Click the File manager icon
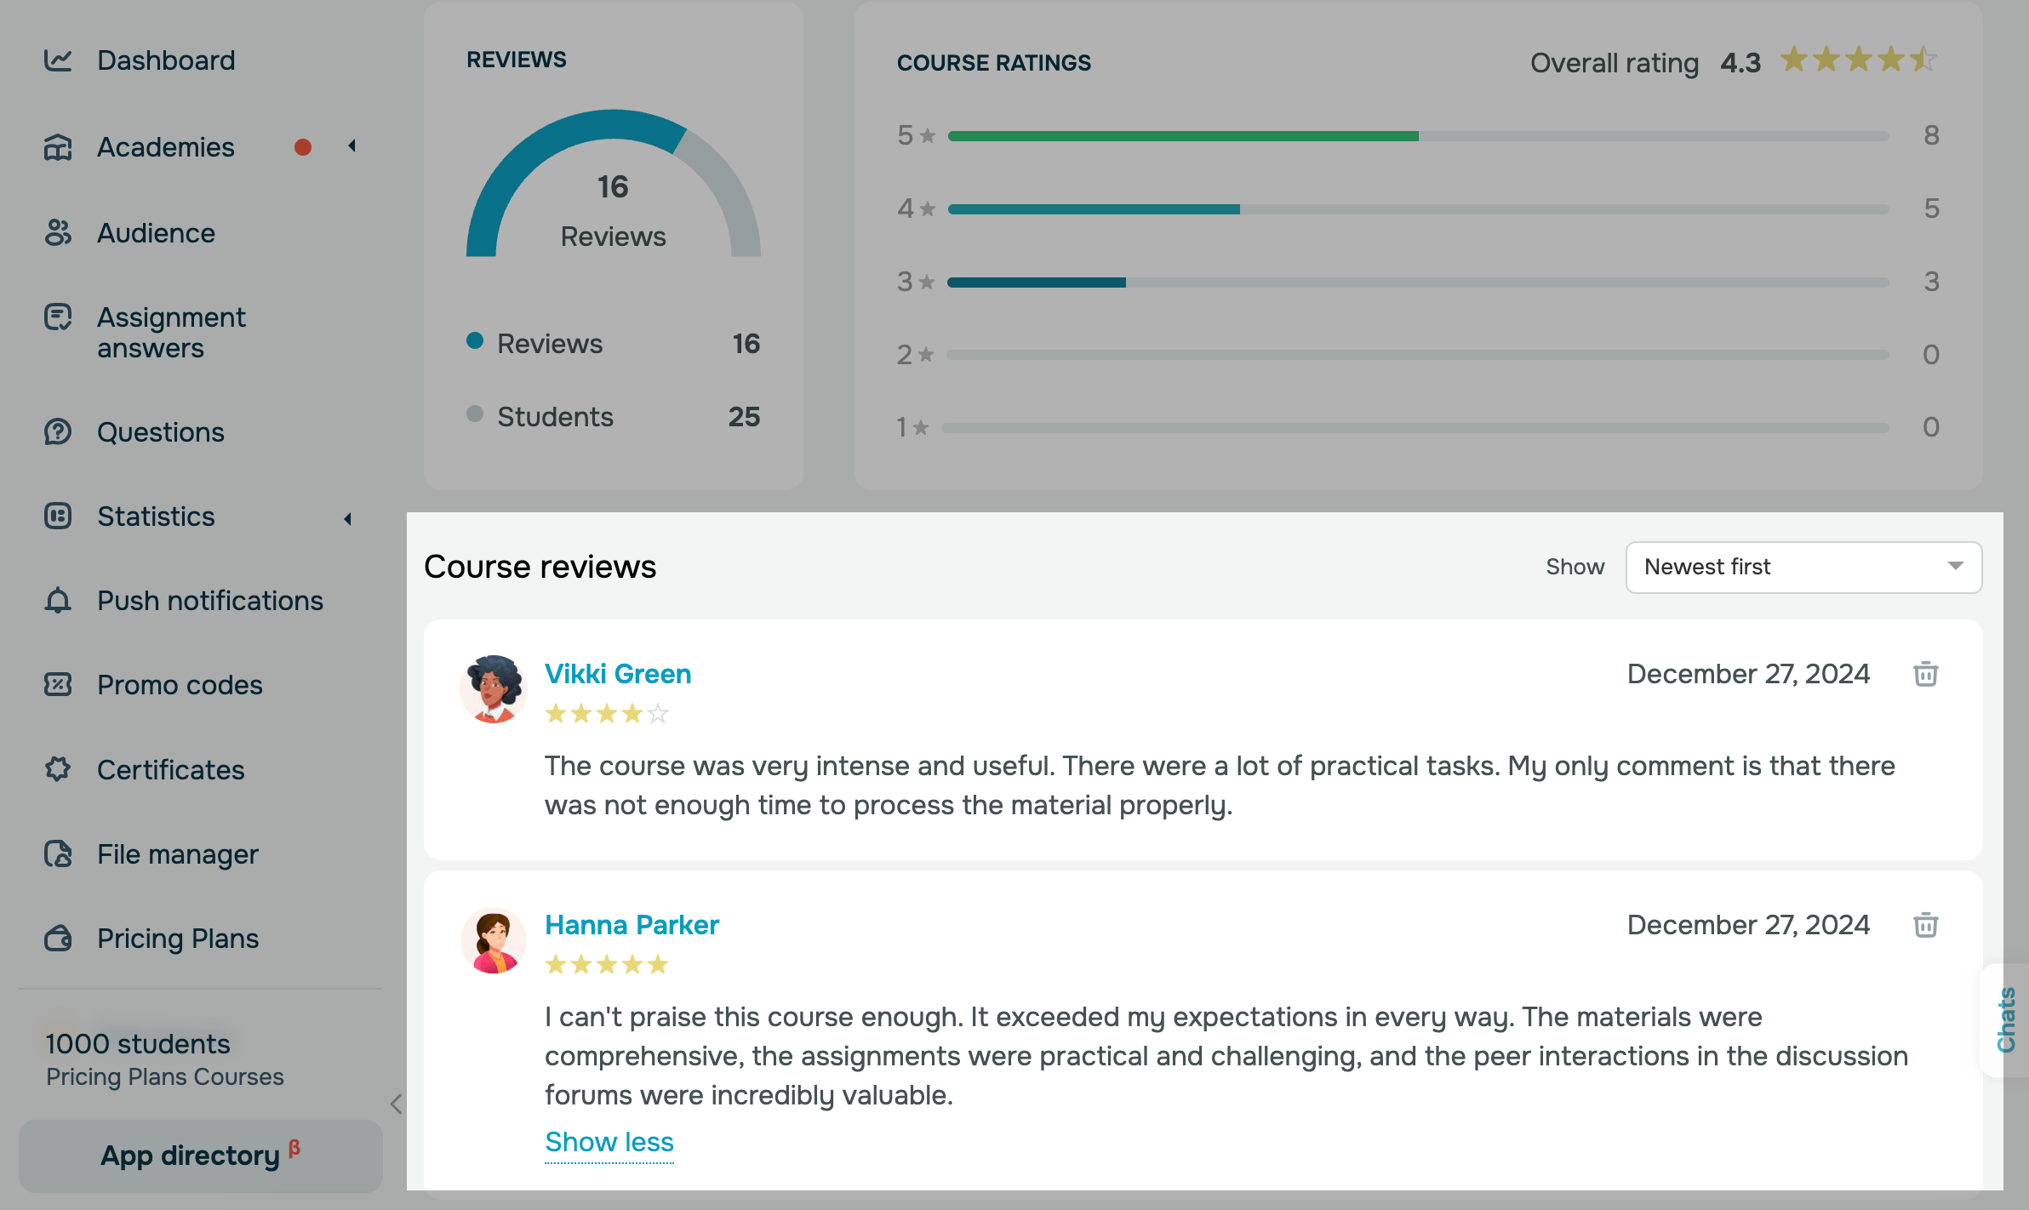The height and width of the screenshot is (1210, 2029). pyautogui.click(x=58, y=853)
